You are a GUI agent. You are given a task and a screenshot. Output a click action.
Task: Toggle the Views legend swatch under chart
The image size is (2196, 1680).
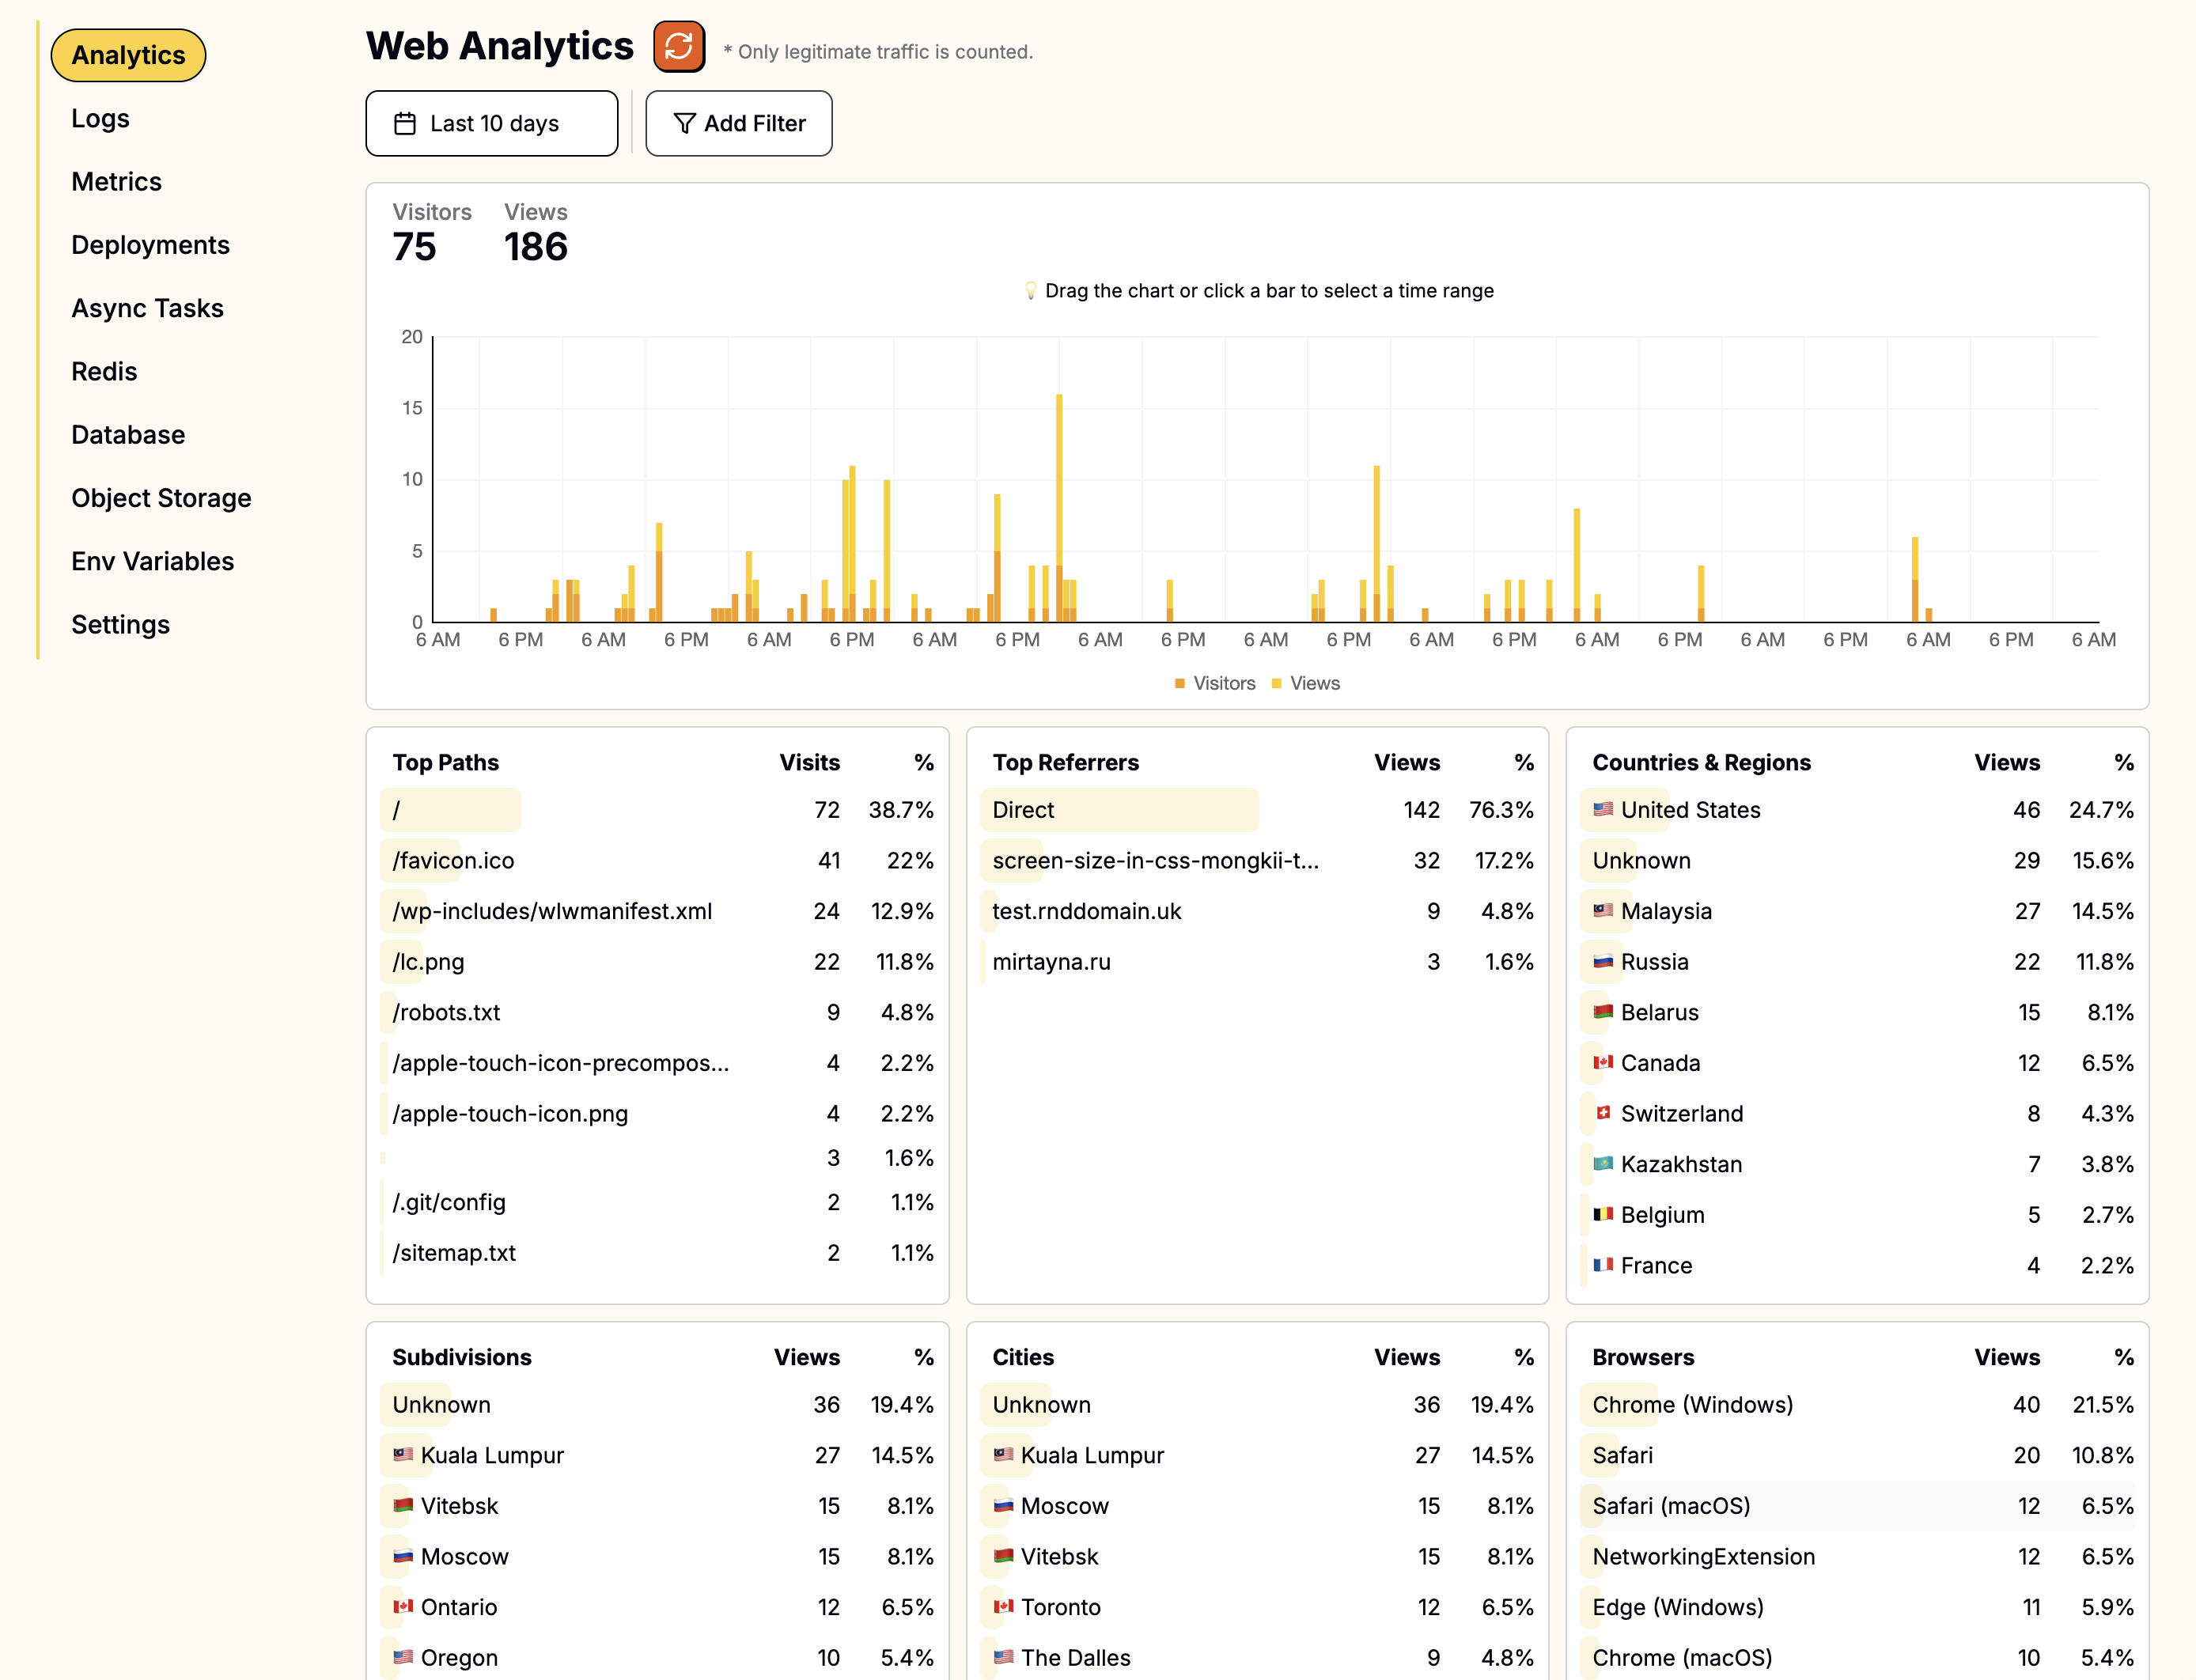[1277, 683]
